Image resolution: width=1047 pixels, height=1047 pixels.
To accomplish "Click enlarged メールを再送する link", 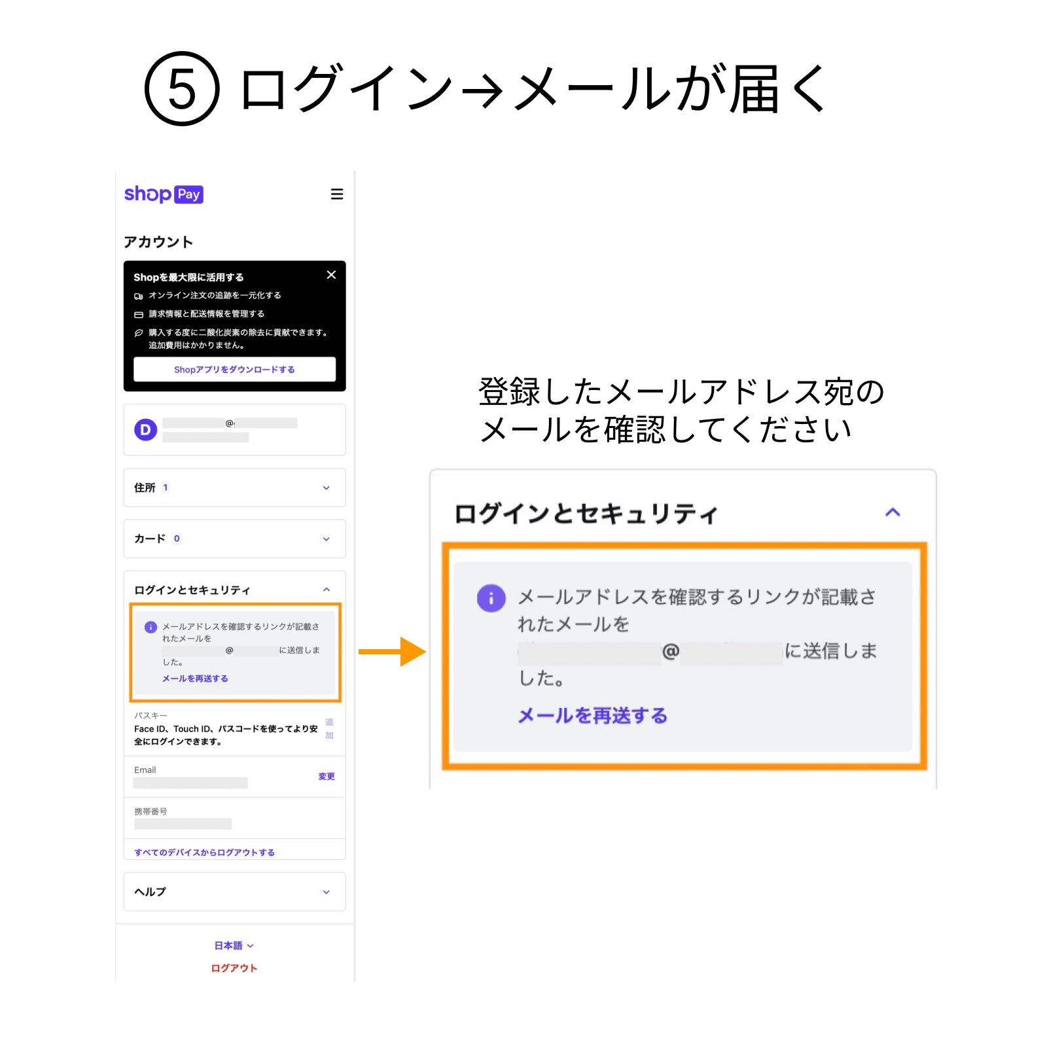I will (592, 715).
